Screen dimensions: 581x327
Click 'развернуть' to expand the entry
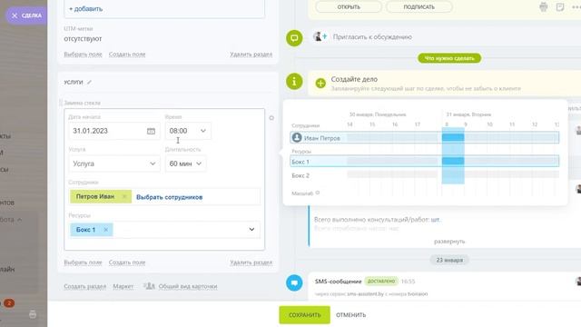449,242
